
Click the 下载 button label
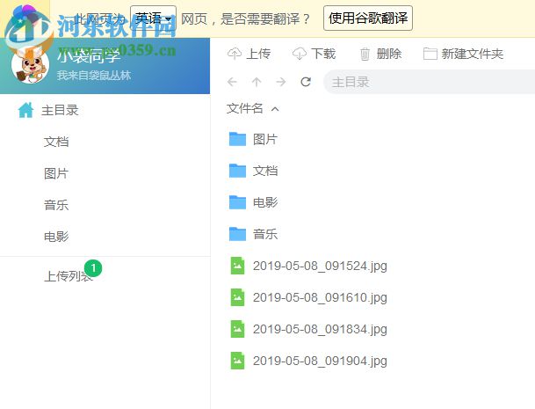tap(323, 54)
